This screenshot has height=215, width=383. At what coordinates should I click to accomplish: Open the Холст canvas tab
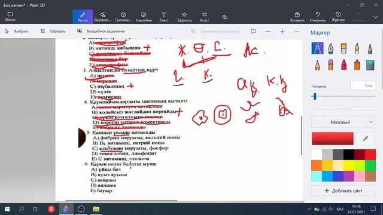click(x=205, y=17)
